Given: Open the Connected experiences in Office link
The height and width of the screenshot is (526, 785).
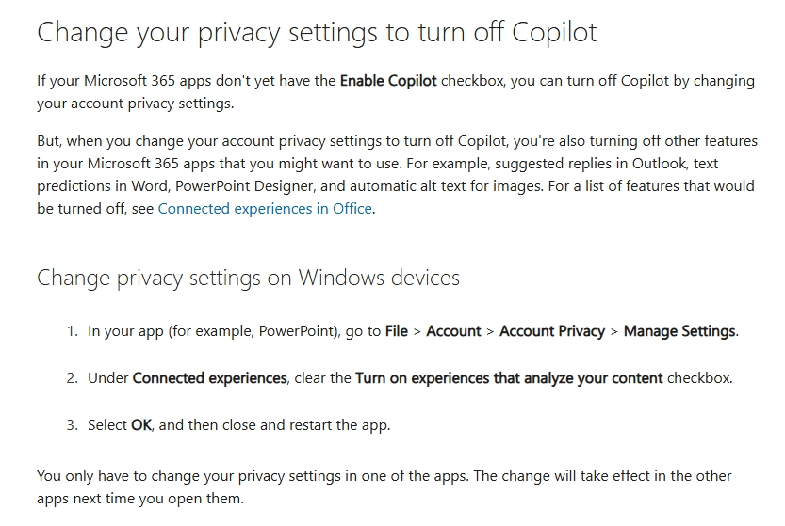Looking at the screenshot, I should pyautogui.click(x=265, y=209).
